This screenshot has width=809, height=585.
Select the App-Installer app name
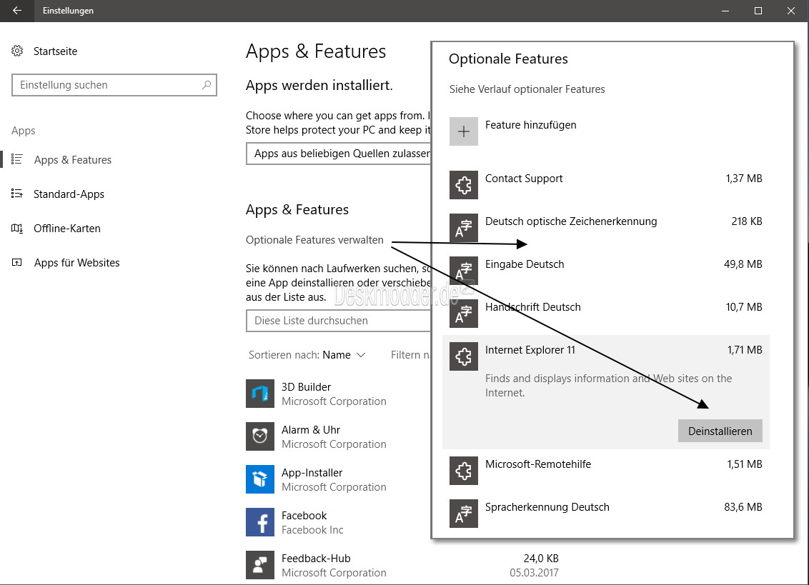point(312,473)
